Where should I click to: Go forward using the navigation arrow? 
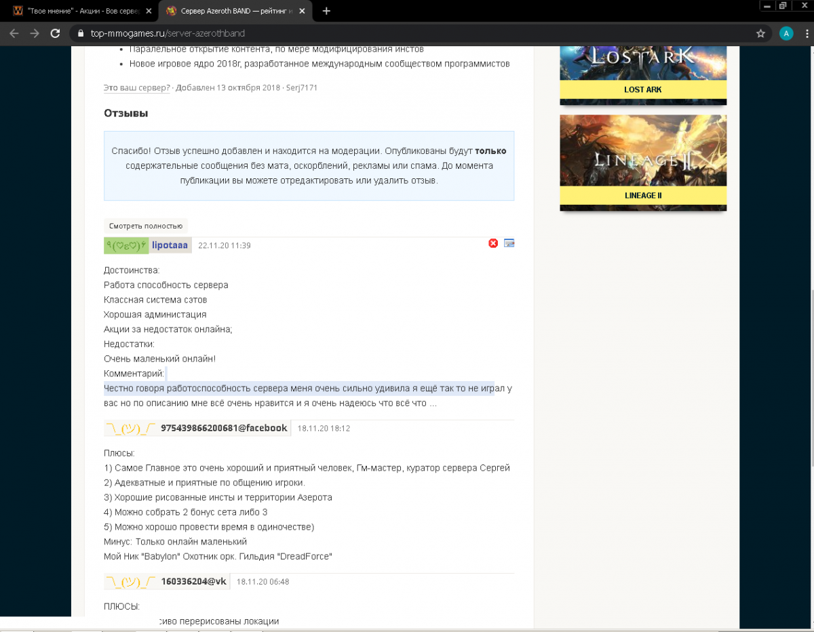(x=35, y=33)
